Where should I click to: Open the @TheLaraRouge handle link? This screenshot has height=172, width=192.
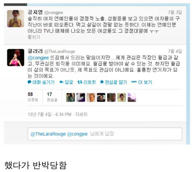click(x=60, y=52)
